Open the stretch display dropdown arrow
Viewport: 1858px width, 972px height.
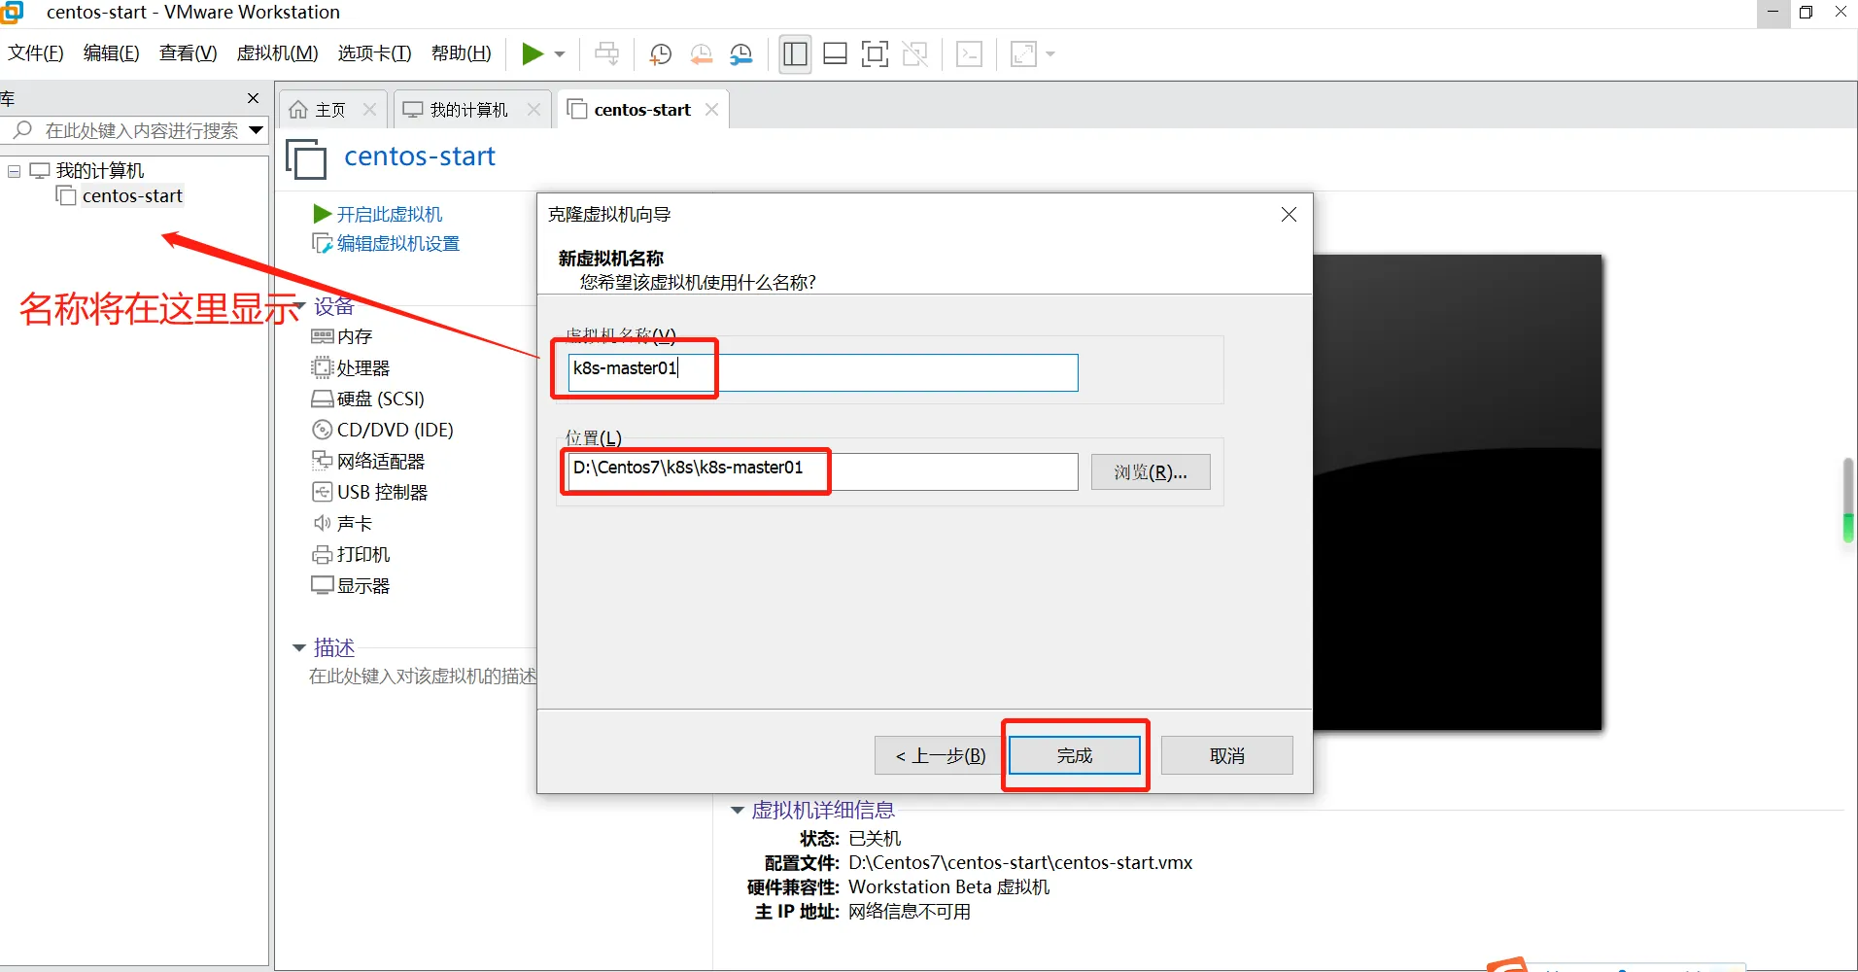1050,54
